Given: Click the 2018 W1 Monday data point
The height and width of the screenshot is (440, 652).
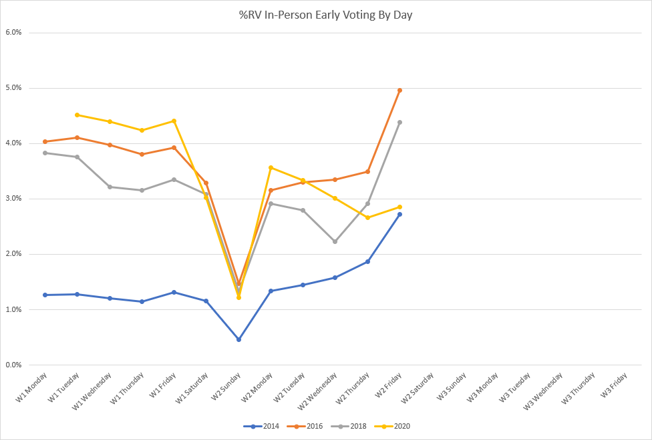Looking at the screenshot, I should pyautogui.click(x=45, y=153).
